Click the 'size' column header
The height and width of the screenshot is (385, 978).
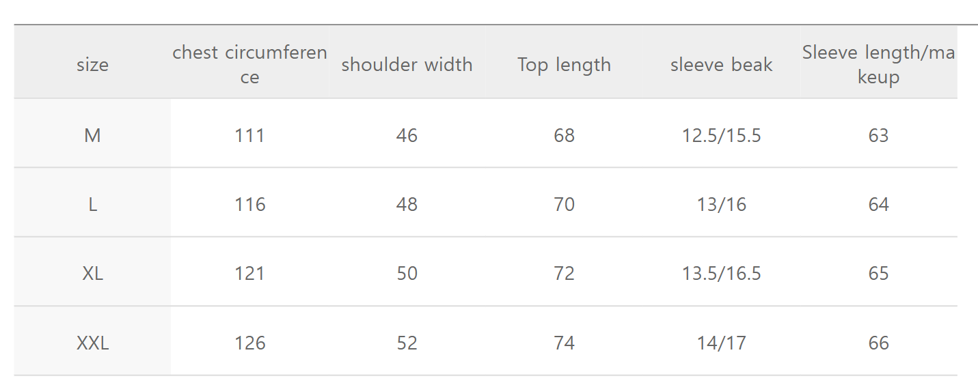[92, 65]
